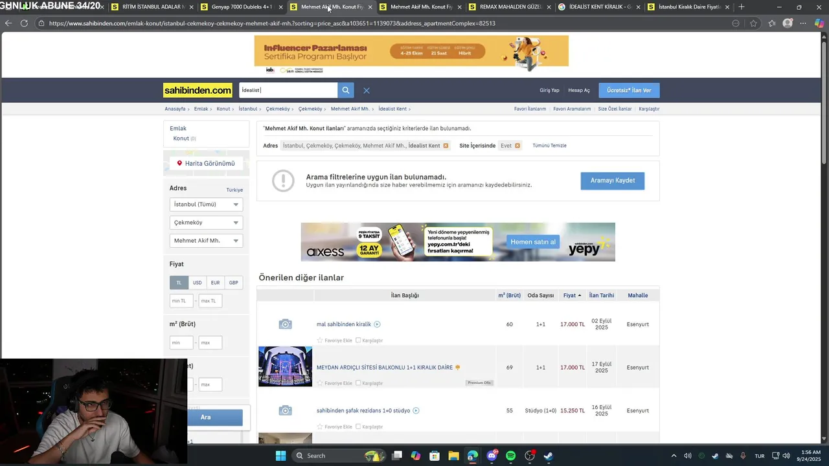This screenshot has width=829, height=466.
Task: Click the blue search magnifier button
Action: tap(346, 91)
